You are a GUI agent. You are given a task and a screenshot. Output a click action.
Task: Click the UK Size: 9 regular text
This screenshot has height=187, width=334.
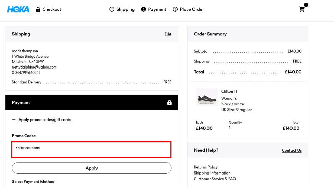[236, 110]
